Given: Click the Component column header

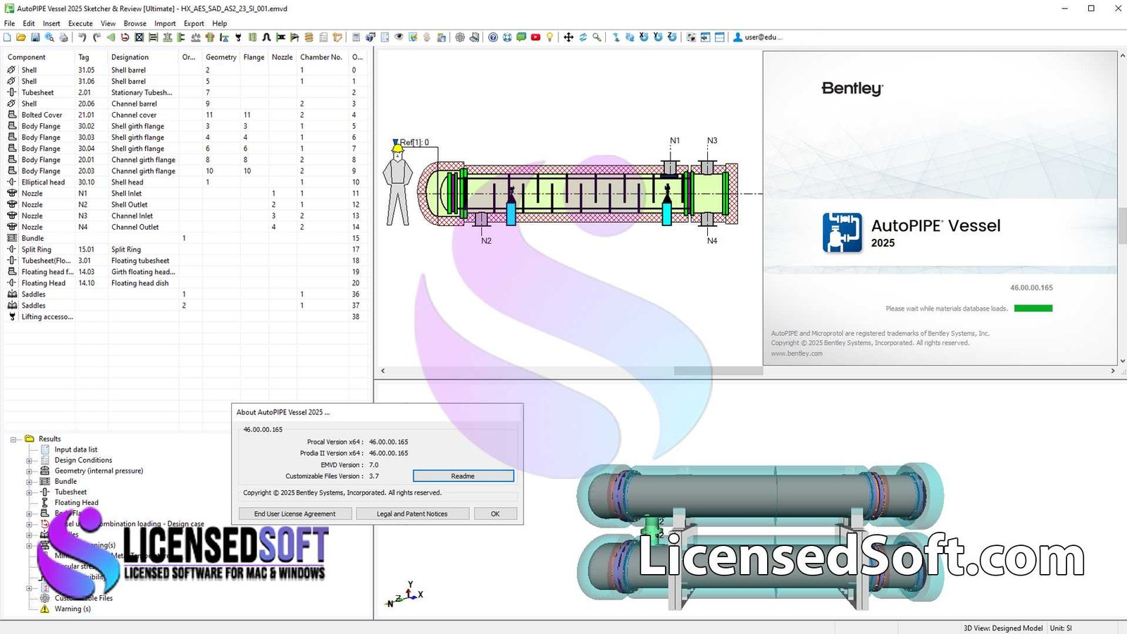Looking at the screenshot, I should 27,57.
